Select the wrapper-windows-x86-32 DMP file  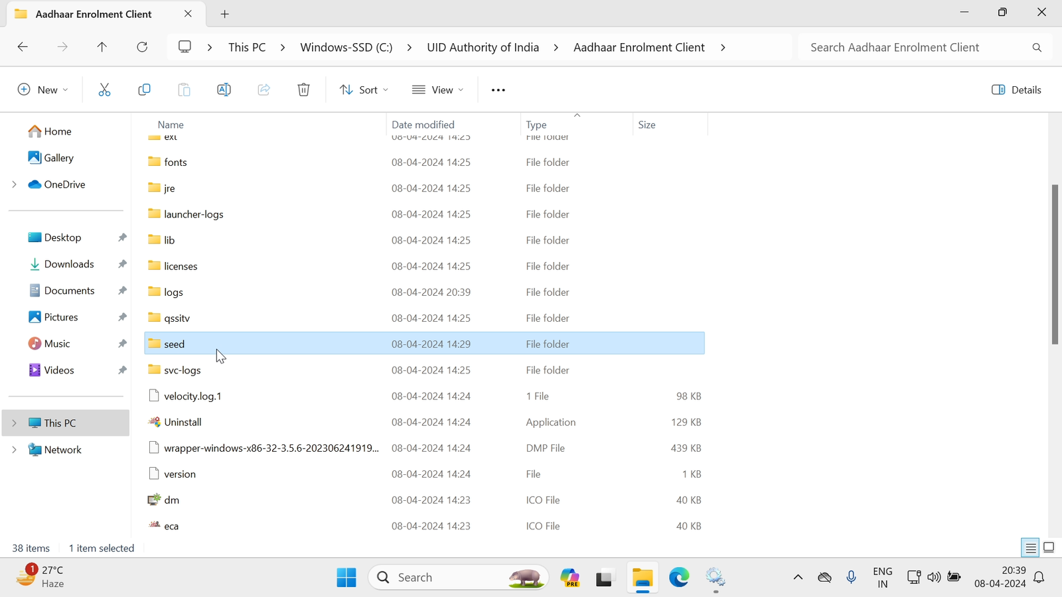(424, 448)
